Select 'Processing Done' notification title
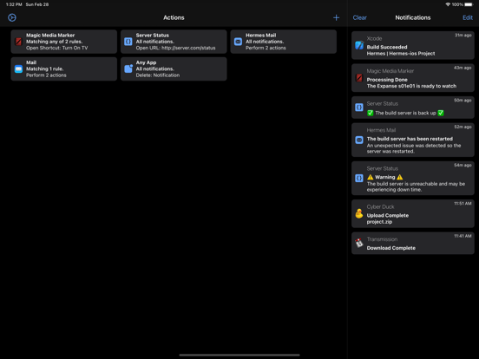Viewport: 479px width, 359px height. point(387,80)
